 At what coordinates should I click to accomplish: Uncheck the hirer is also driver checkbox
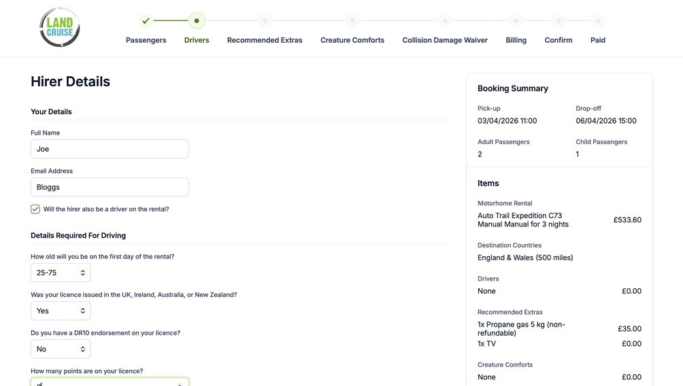35,209
